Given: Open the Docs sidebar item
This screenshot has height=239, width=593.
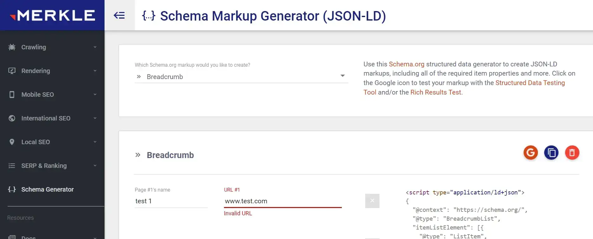Looking at the screenshot, I should 29,237.
